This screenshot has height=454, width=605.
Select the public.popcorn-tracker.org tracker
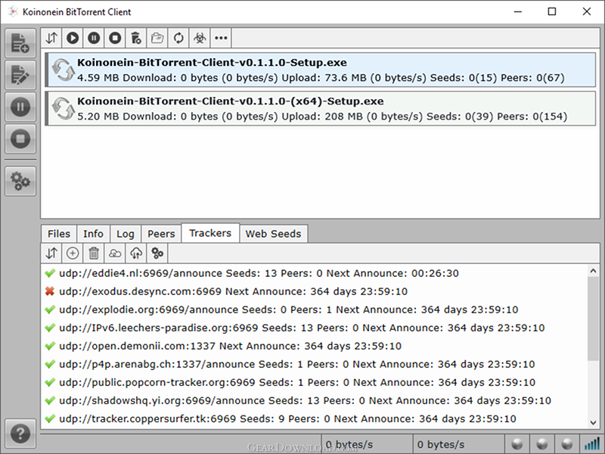pos(315,382)
